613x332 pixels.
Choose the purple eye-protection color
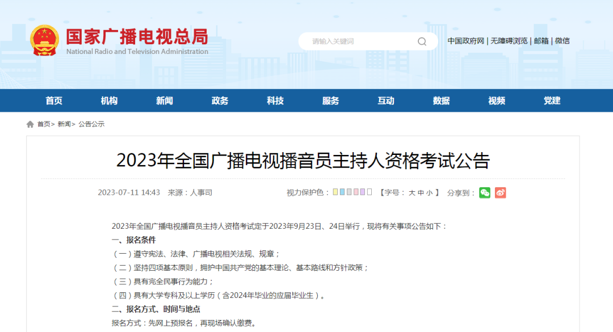pyautogui.click(x=363, y=192)
